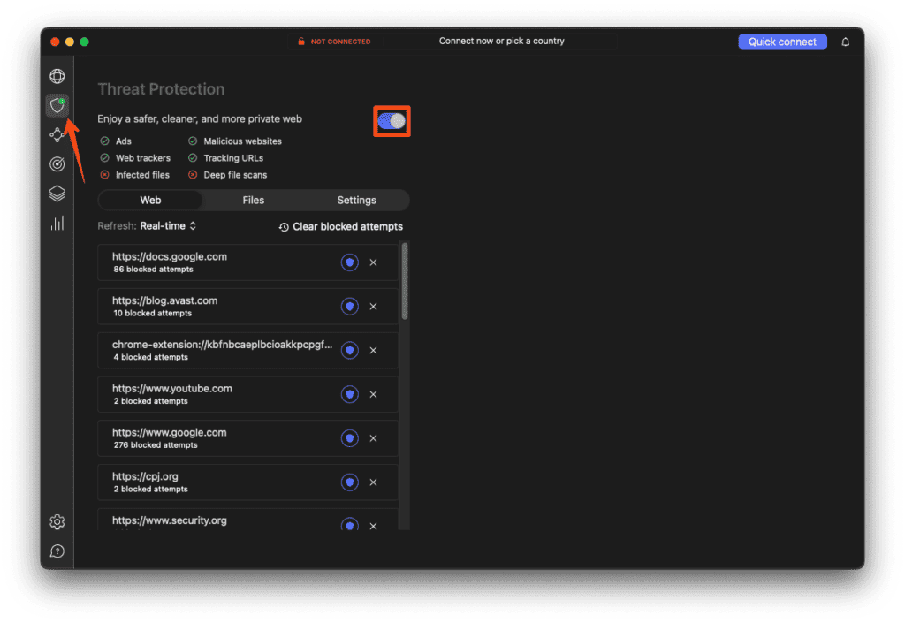Click the Quick connect button
Image resolution: width=905 pixels, height=623 pixels.
tap(782, 42)
